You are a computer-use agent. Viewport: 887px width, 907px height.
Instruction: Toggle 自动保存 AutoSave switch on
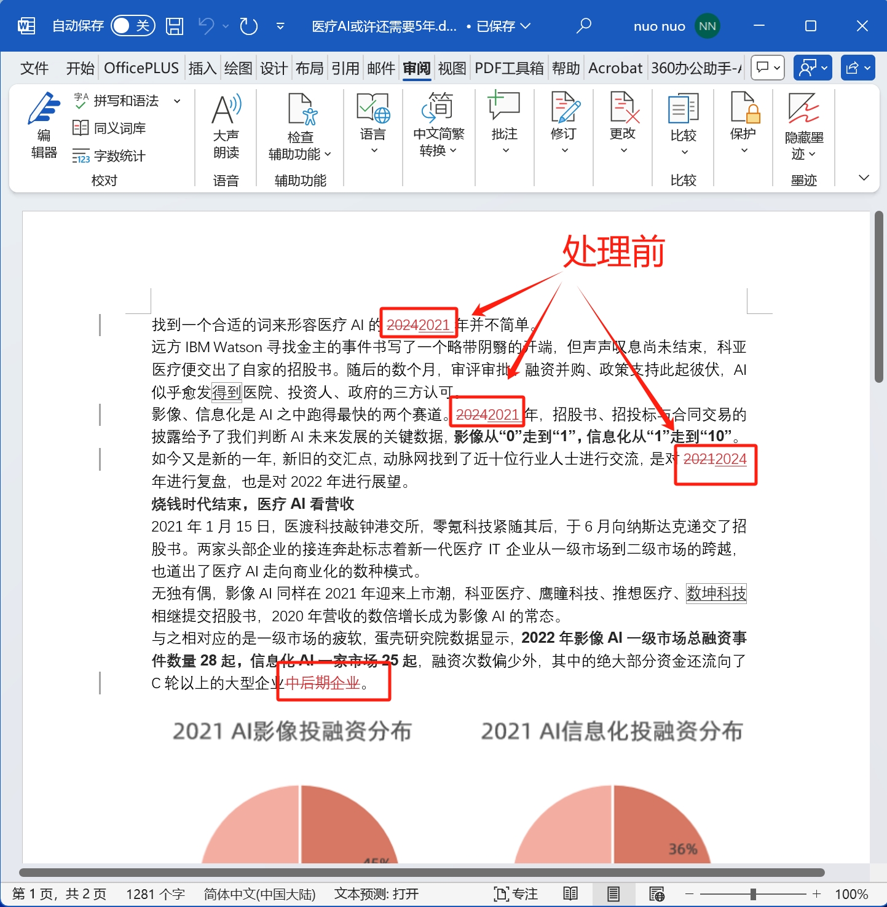(x=132, y=26)
